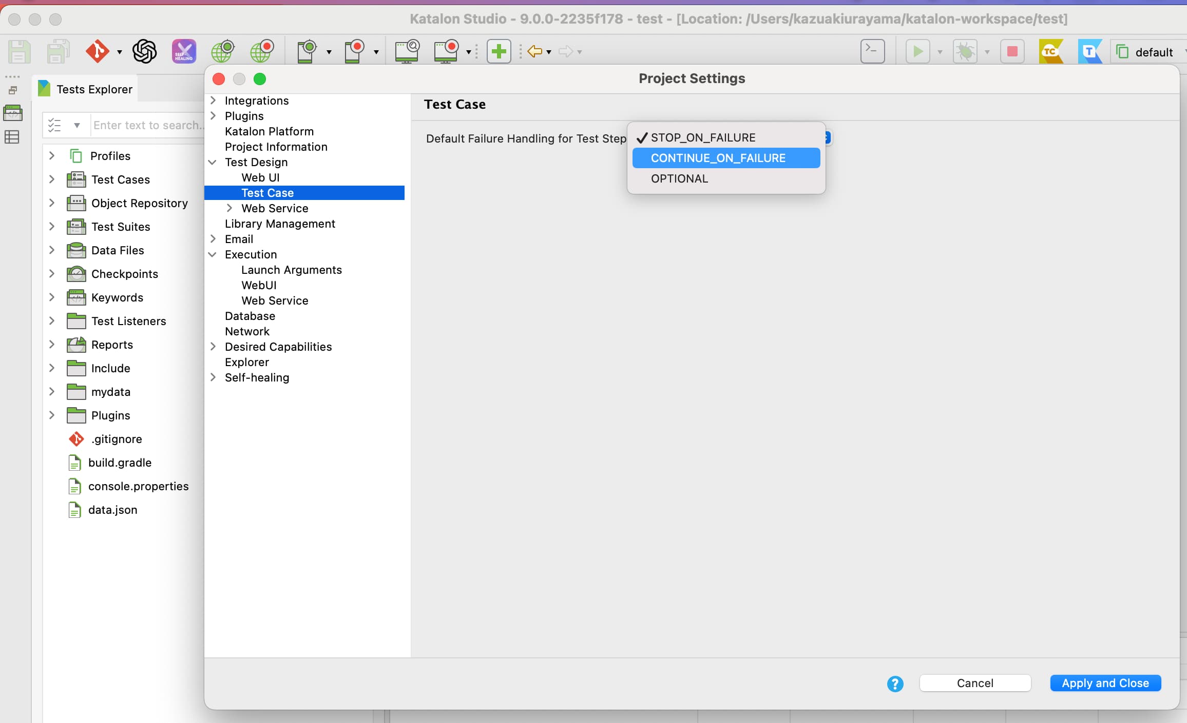
Task: Select the Launch Arguments settings item
Action: [x=291, y=269]
